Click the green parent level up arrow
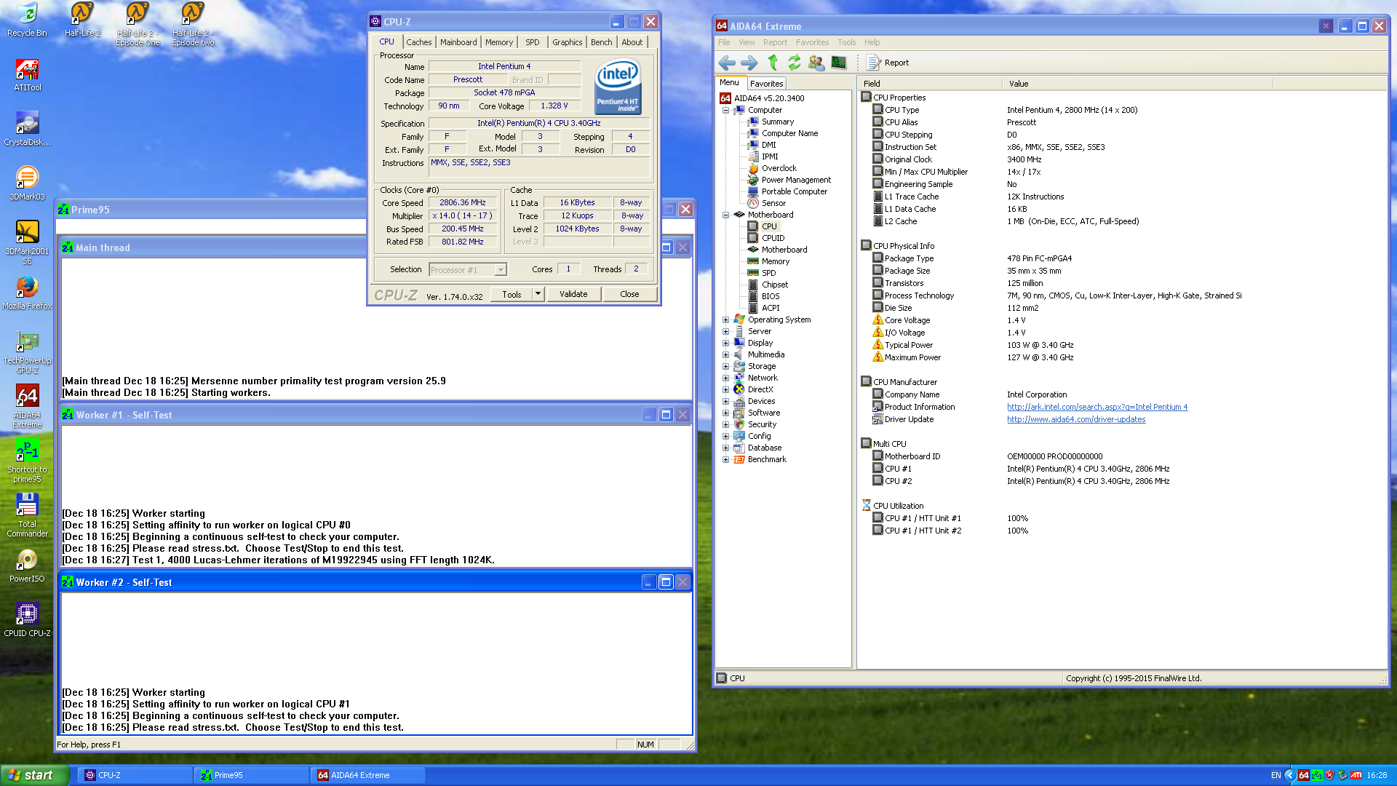1397x786 pixels. pos(773,63)
